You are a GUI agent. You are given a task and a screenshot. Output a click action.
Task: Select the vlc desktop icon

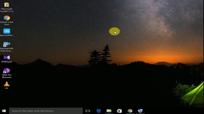(x=7, y=85)
